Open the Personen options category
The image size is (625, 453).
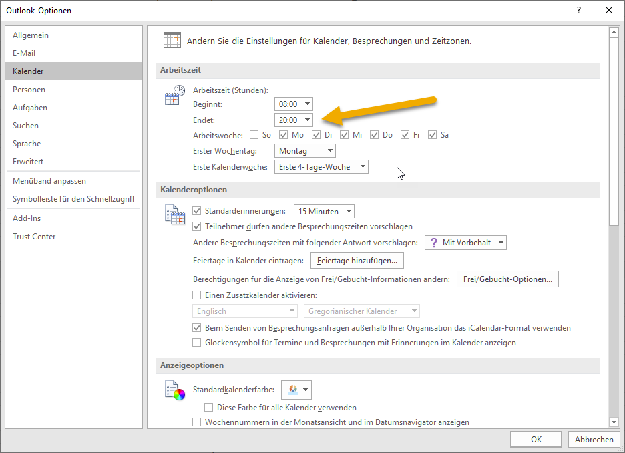tap(73, 90)
